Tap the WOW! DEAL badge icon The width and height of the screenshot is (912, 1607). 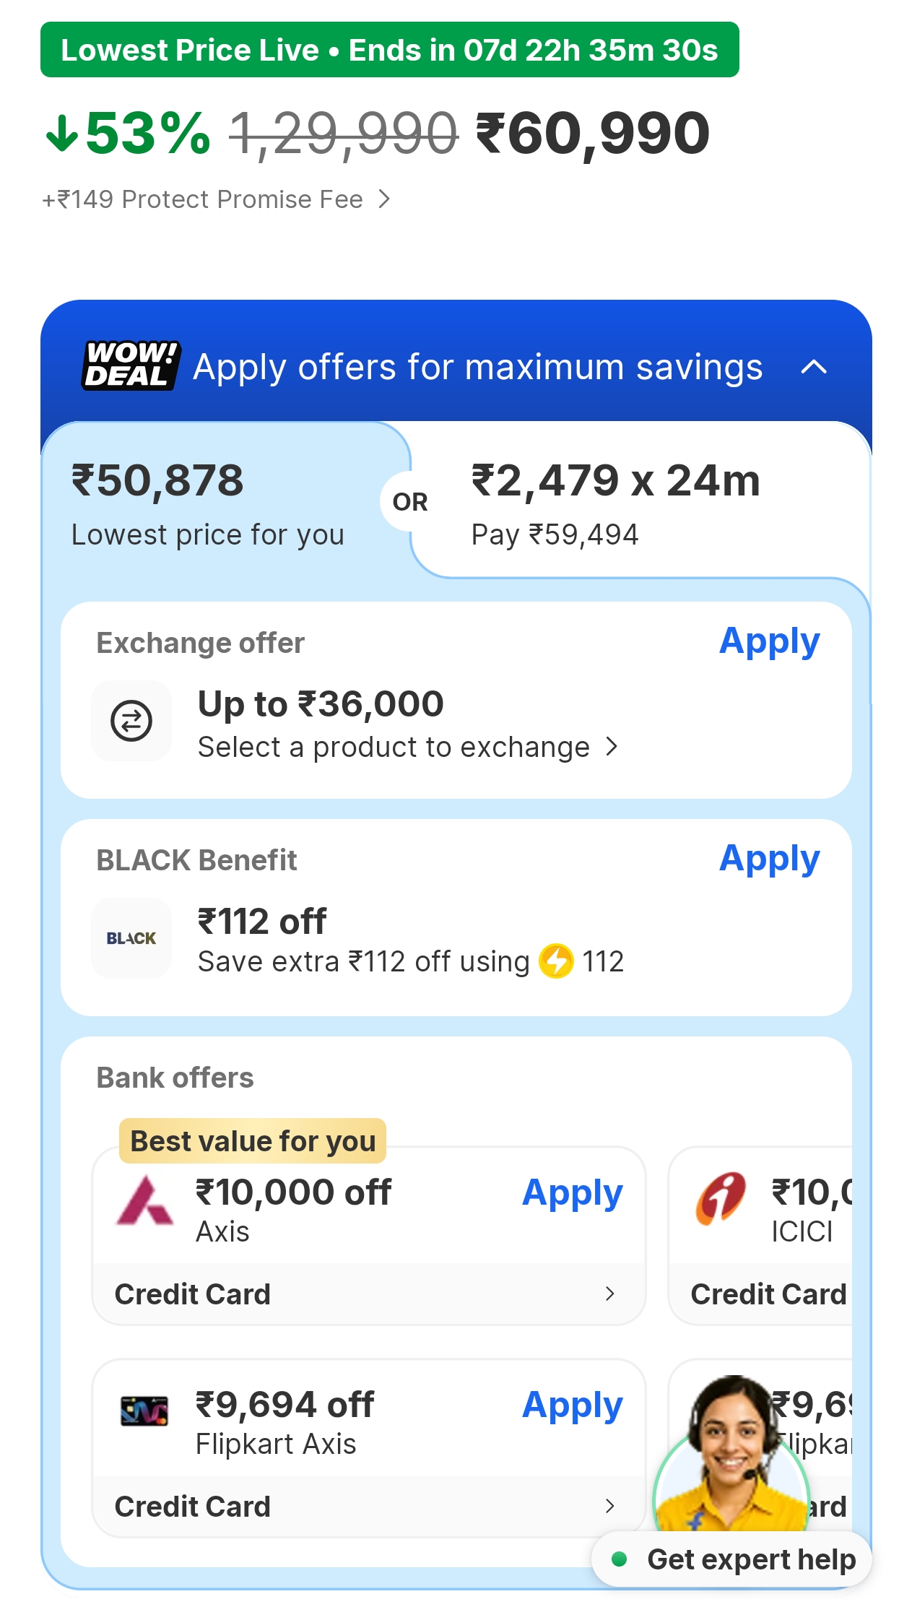pos(130,365)
